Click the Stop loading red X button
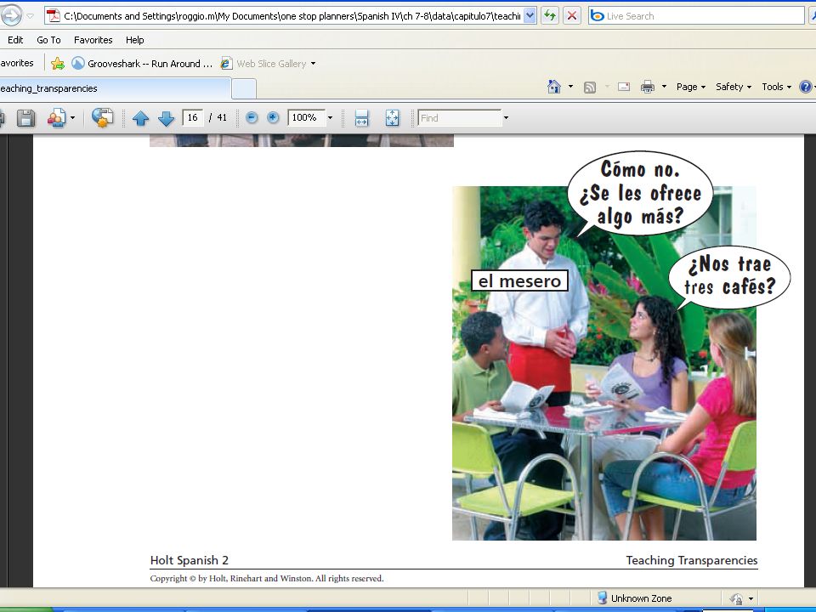 [571, 15]
